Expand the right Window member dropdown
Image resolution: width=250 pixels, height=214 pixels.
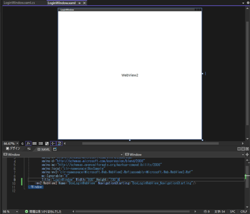tap(243, 154)
